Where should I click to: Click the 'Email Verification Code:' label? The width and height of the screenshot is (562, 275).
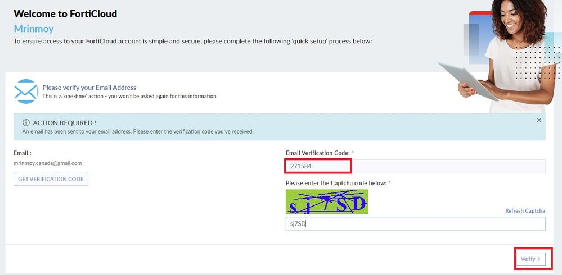(317, 153)
